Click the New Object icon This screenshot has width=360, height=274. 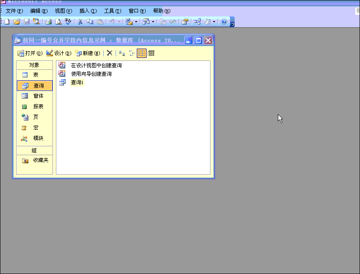pos(208,22)
